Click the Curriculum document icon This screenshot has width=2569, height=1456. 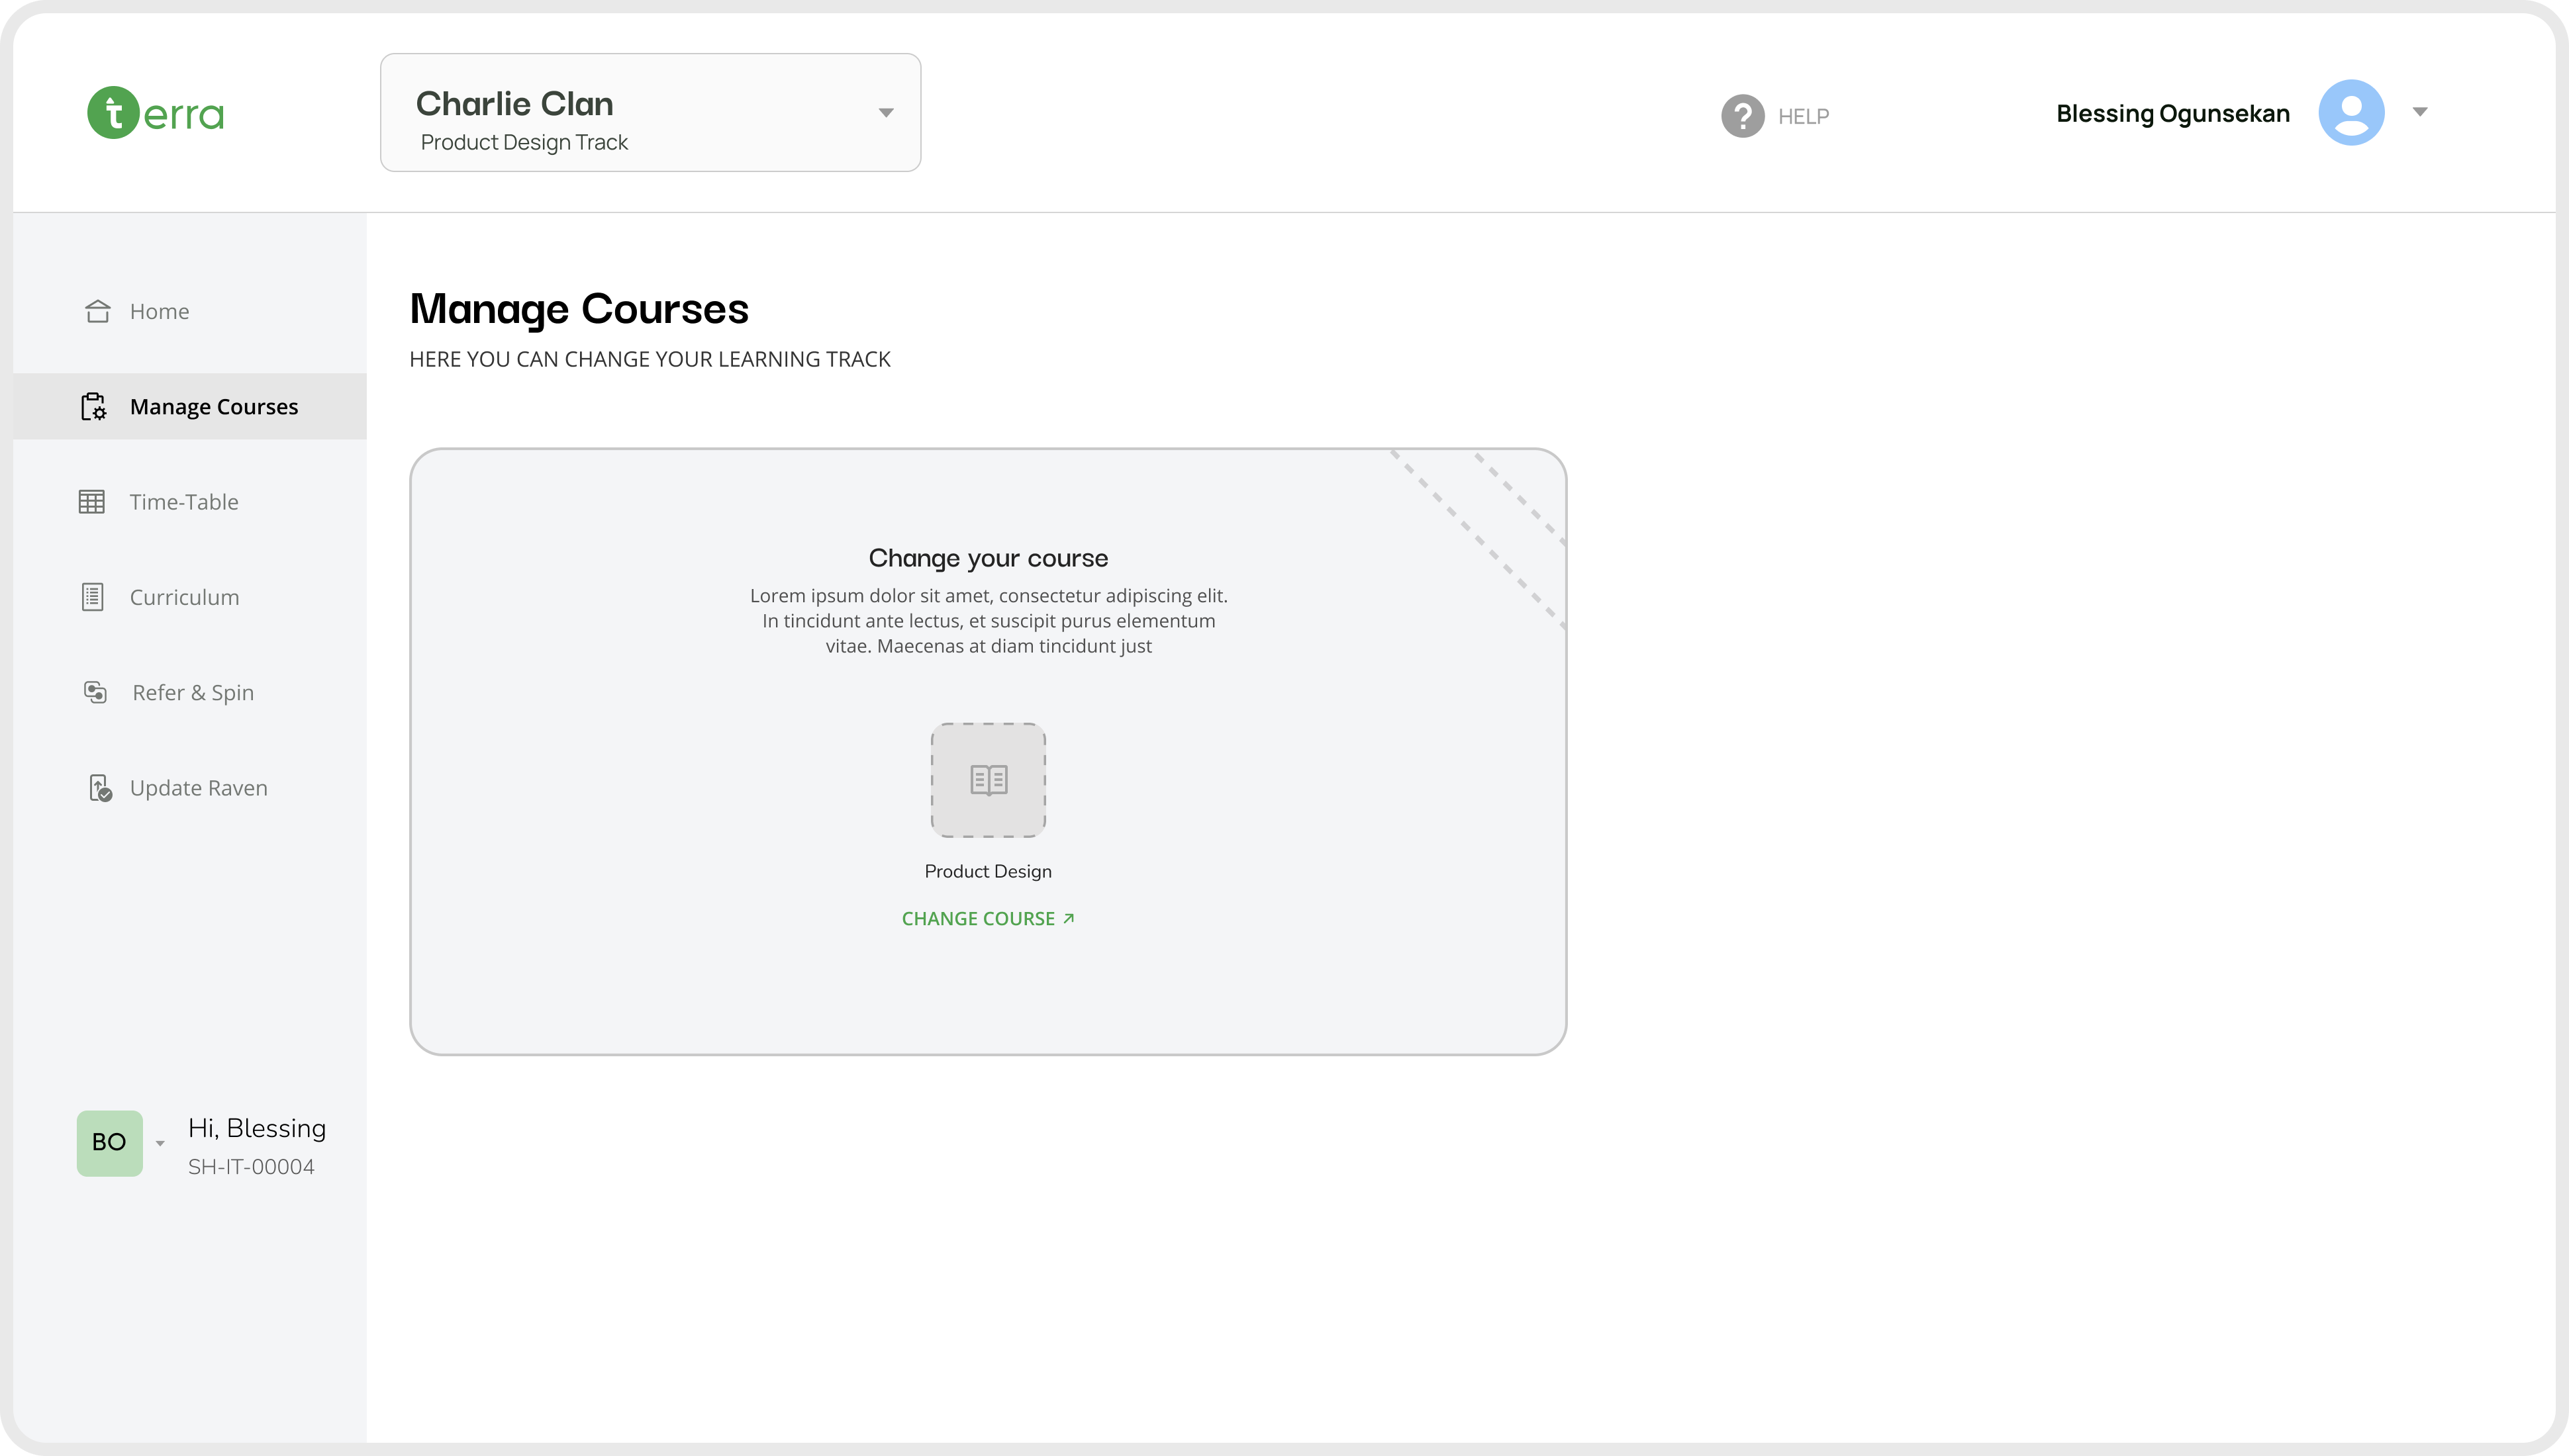[92, 597]
